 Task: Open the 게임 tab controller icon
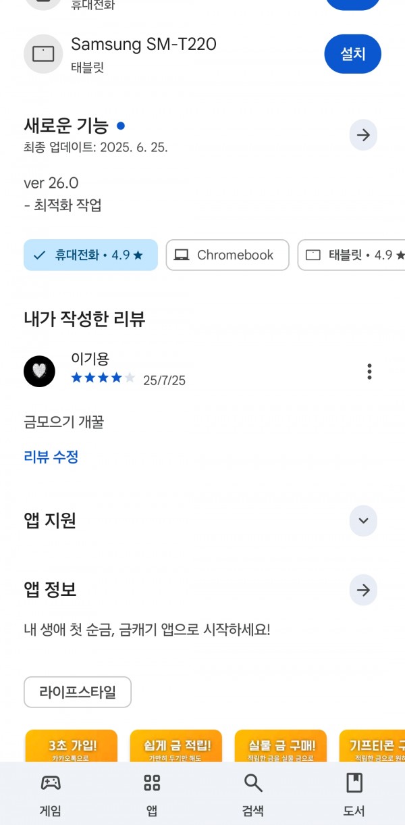tap(51, 783)
